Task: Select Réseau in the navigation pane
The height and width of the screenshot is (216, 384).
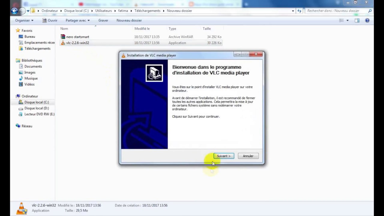Action: pos(27,126)
